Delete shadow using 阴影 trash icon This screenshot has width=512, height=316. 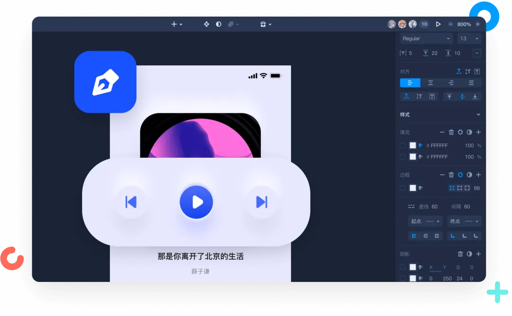click(460, 254)
